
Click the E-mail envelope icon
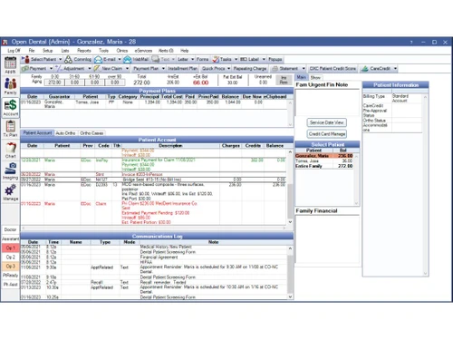point(98,59)
